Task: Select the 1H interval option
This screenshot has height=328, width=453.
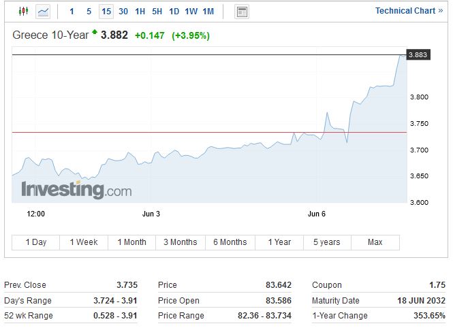Action: 140,12
